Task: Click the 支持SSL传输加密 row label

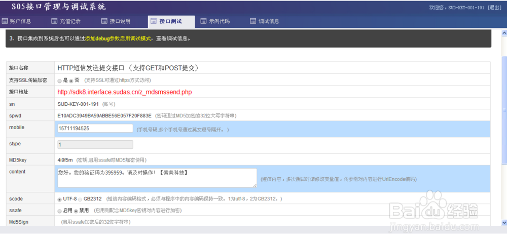Action: pos(28,80)
